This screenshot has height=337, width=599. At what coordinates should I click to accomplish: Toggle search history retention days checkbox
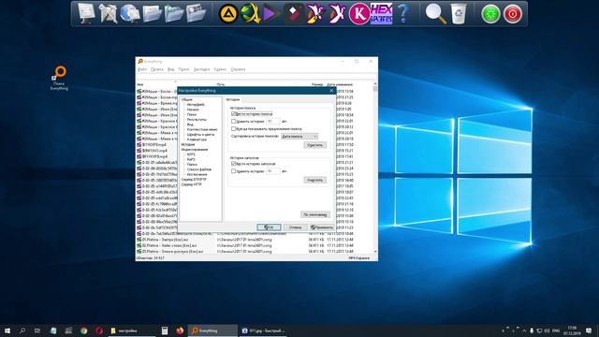tap(233, 122)
